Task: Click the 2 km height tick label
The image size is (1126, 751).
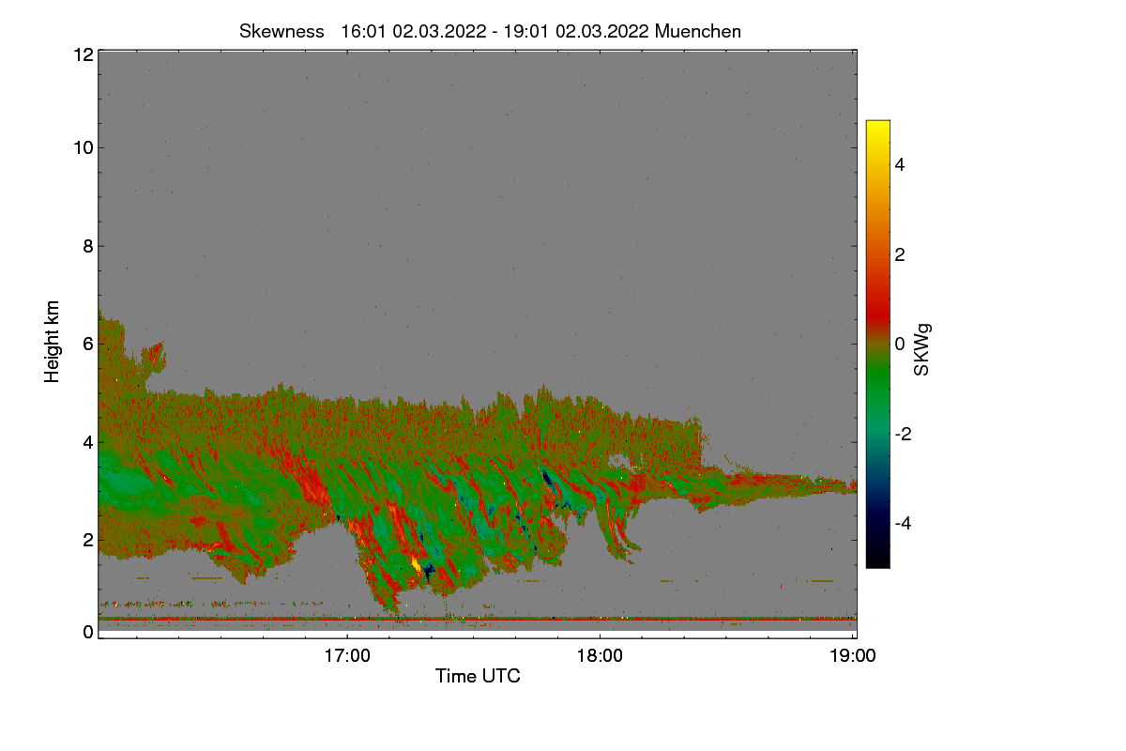Action: click(87, 539)
